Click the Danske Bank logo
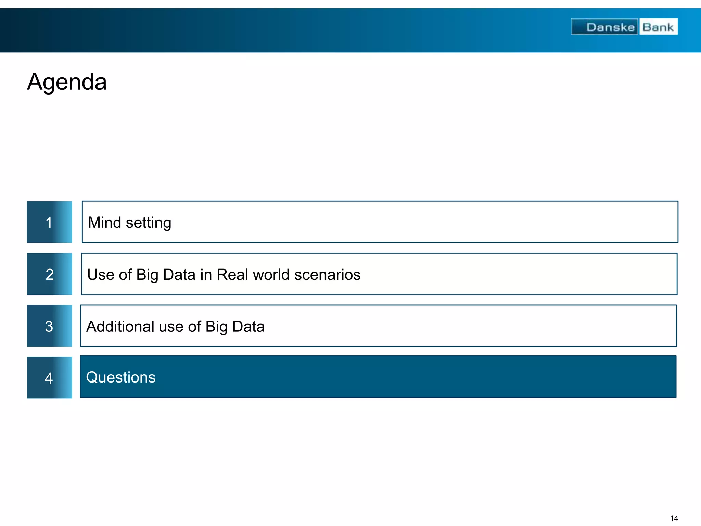This screenshot has height=526, width=701. pos(624,27)
